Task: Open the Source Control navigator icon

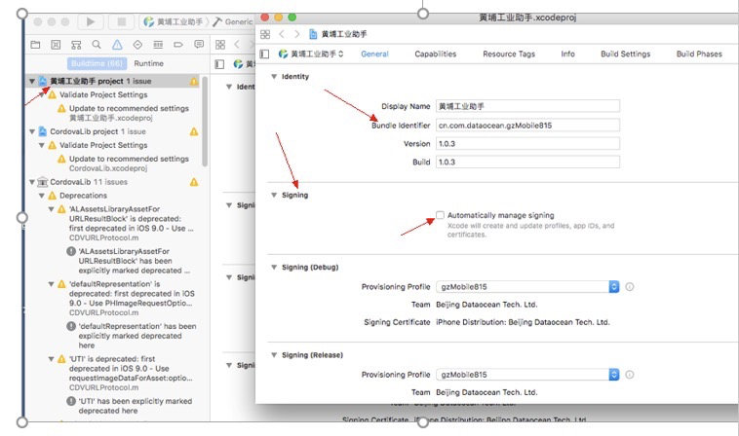Action: point(56,45)
